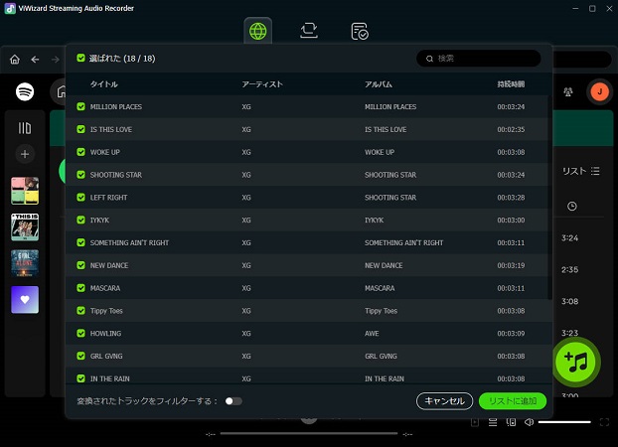The height and width of the screenshot is (447, 618).
Task: Click the 00:02:35 duration cell
Action: pyautogui.click(x=511, y=129)
